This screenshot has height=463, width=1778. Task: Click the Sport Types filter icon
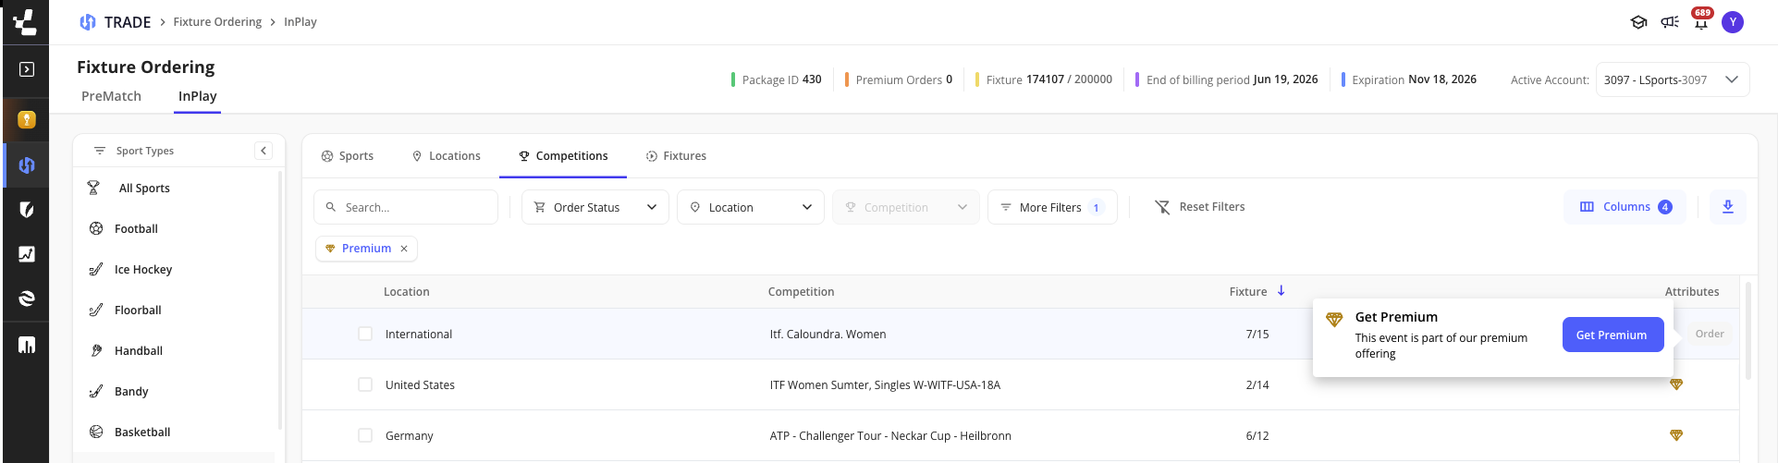click(x=100, y=151)
